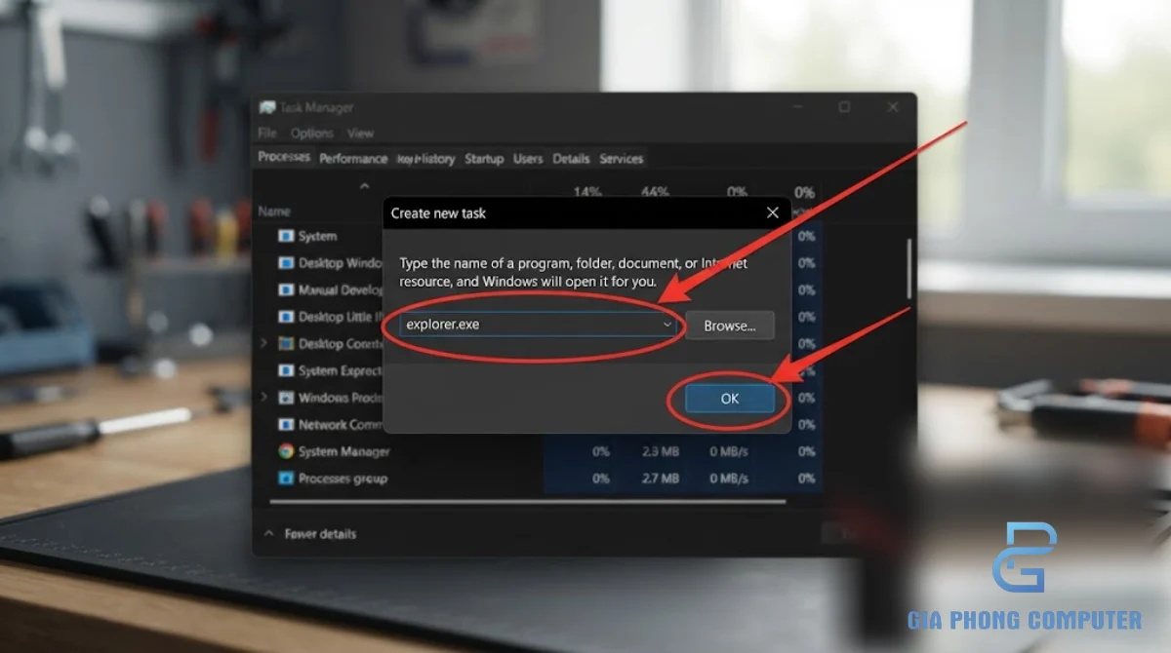
Task: Click the 2.3 MB memory value
Action: [661, 451]
